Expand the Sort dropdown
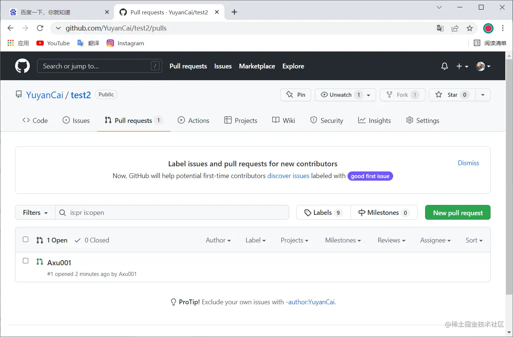This screenshot has width=513, height=337. pyautogui.click(x=474, y=240)
